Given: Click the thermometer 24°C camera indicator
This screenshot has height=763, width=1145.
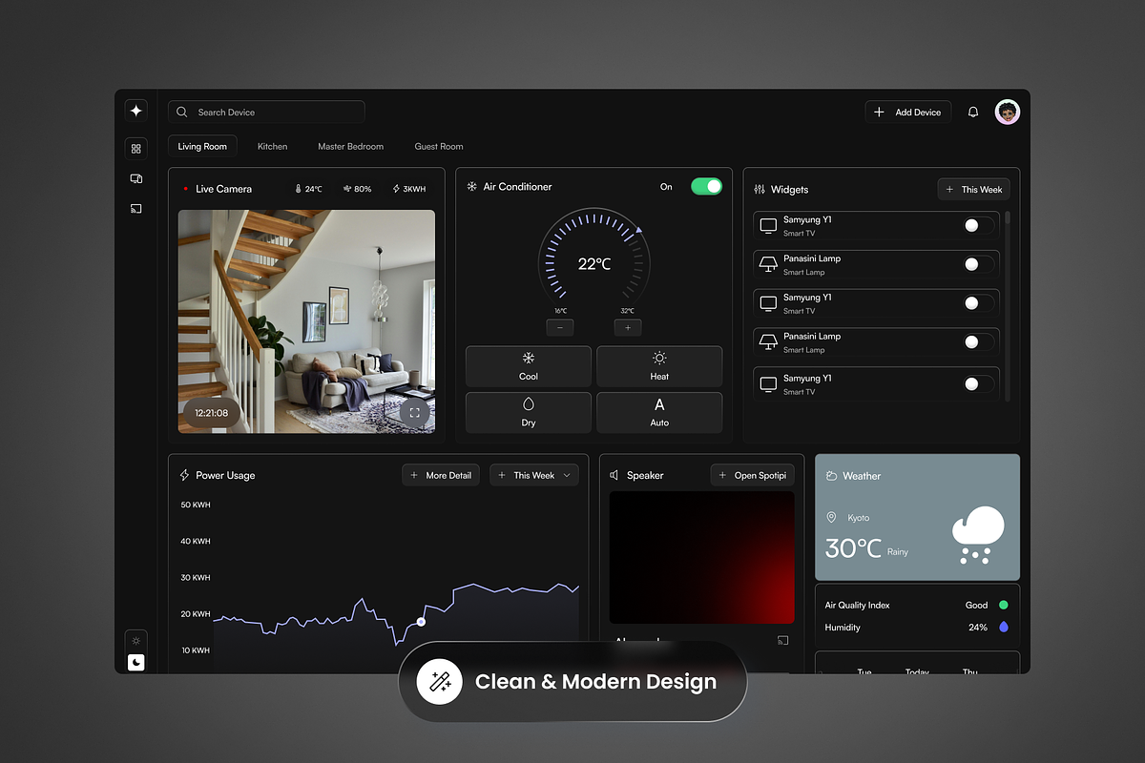Looking at the screenshot, I should 308,189.
